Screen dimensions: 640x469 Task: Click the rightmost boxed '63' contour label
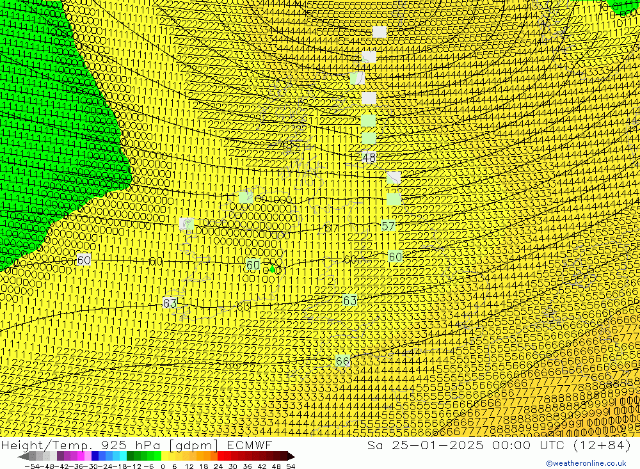click(x=350, y=301)
